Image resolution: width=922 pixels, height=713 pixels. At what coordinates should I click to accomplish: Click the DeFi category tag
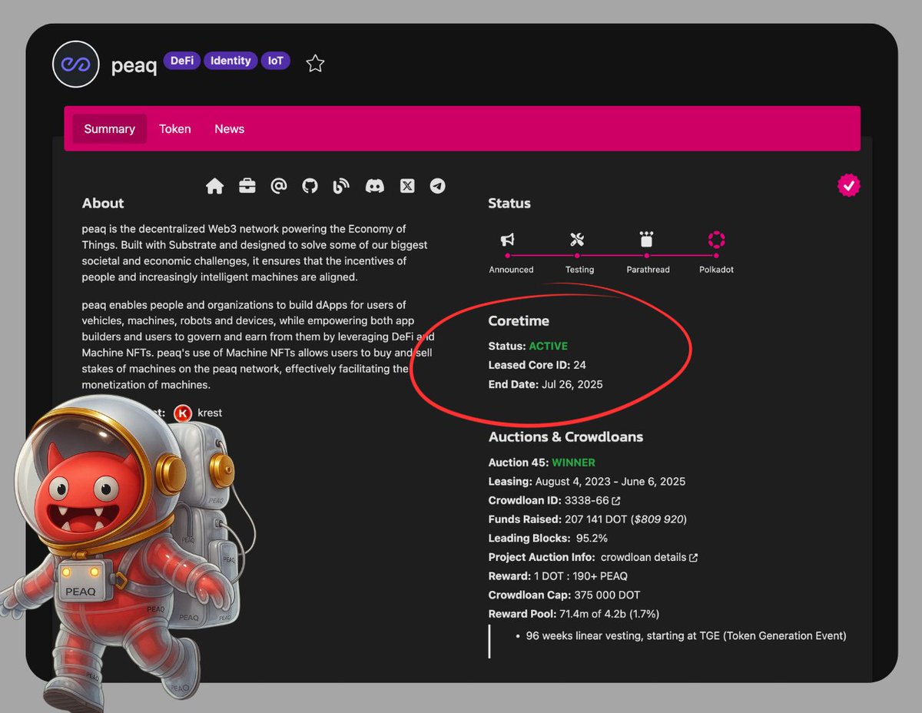point(182,61)
